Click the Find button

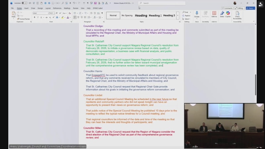(185, 12)
